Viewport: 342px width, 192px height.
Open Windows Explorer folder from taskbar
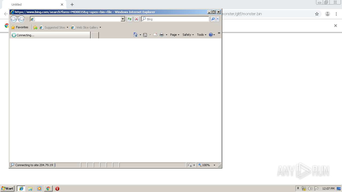[x=30, y=189]
